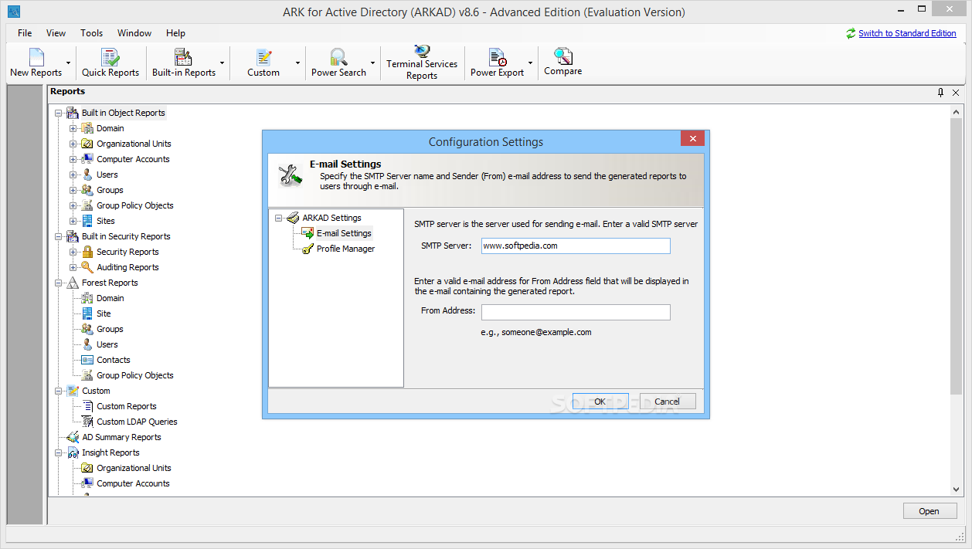Open the Built-in Reports dropdown arrow
972x549 pixels.
pyautogui.click(x=223, y=63)
